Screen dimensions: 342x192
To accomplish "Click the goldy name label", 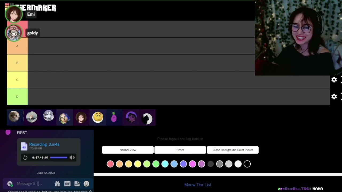I will tap(33, 33).
